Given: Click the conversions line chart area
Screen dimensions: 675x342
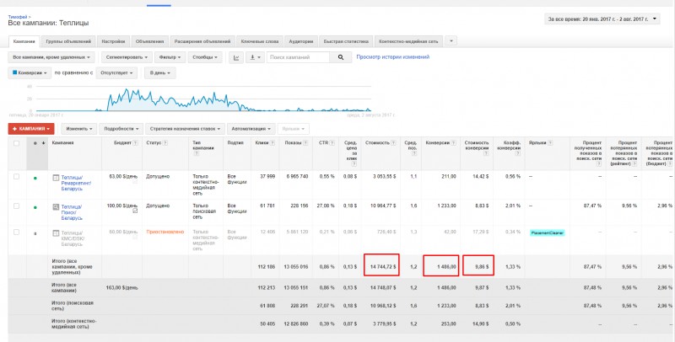Looking at the screenshot, I should (203, 99).
